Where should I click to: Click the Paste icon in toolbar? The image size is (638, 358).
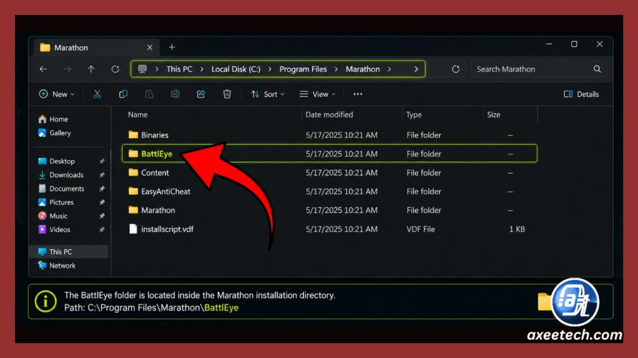150,94
